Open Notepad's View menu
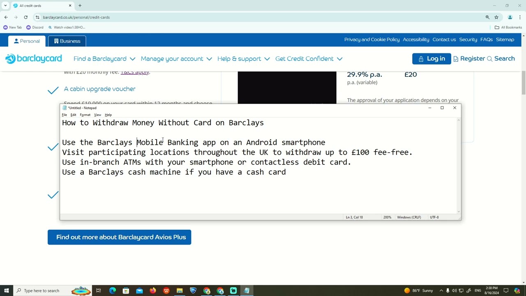The image size is (526, 296). coord(97,115)
